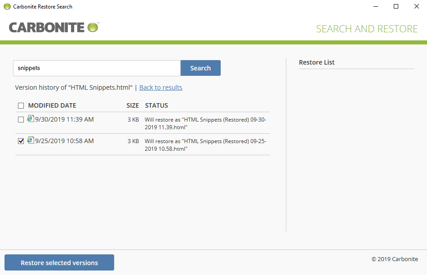
Task: Check the 9/30/2019 11:39 AM version checkbox
Action: (21, 119)
